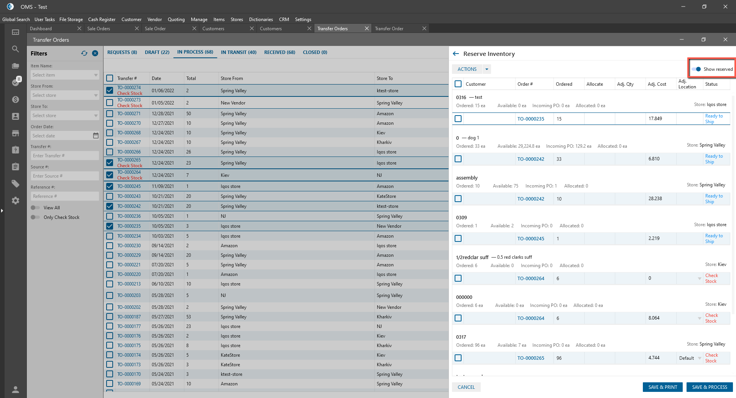Check the box for TO-0000271 row

pos(110,114)
